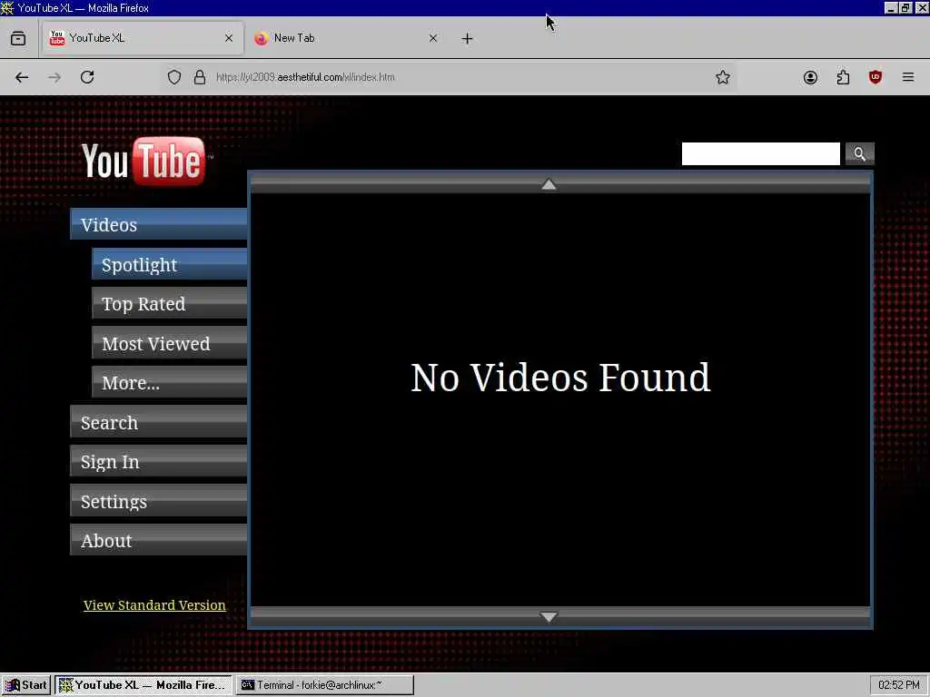930x697 pixels.
Task: Open the Firefox account icon
Action: 810,77
